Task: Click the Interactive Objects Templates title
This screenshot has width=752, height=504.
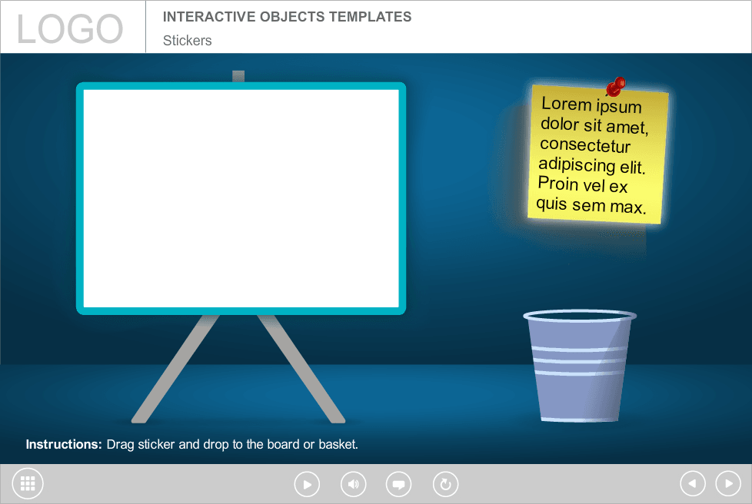Action: (287, 17)
